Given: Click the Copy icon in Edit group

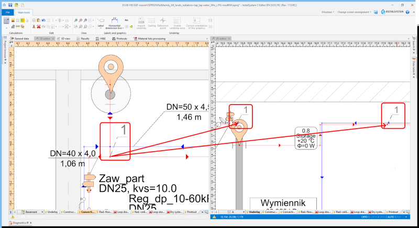Looking at the screenshot, I should tap(34, 20).
